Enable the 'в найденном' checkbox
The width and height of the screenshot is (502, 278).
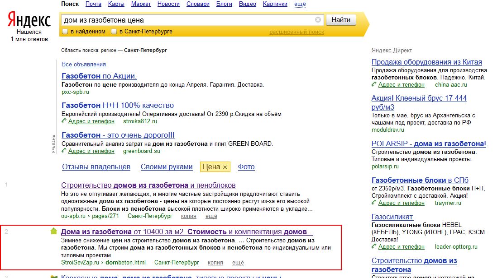coord(65,31)
